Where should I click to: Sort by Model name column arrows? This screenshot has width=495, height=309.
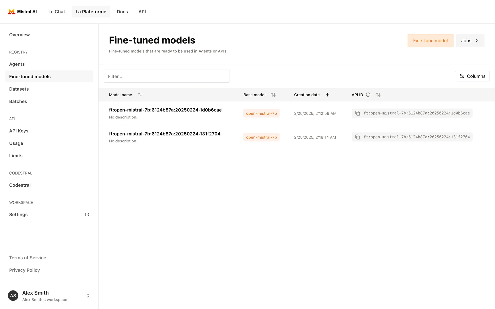click(x=140, y=95)
